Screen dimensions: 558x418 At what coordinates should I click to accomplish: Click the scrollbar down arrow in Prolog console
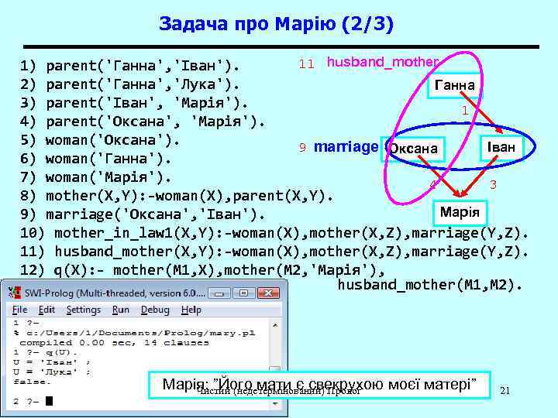point(275,403)
